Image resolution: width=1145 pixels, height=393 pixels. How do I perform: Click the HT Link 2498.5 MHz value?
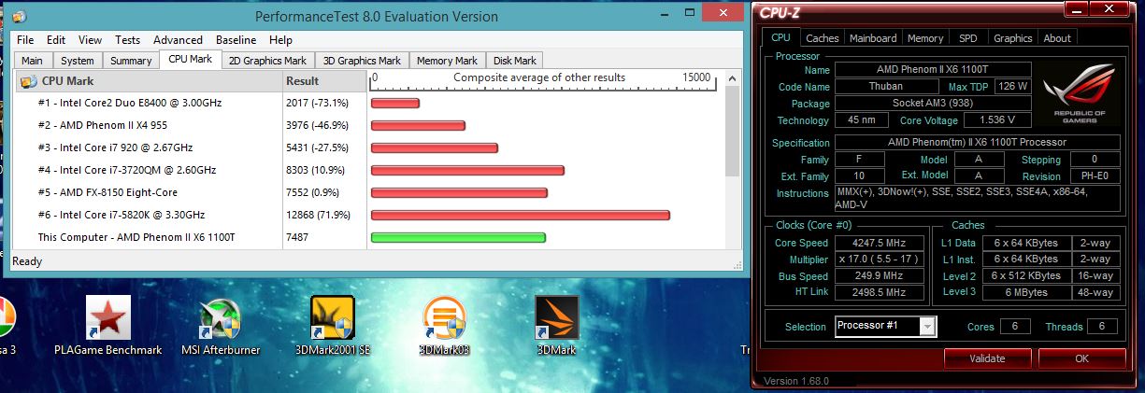point(880,293)
